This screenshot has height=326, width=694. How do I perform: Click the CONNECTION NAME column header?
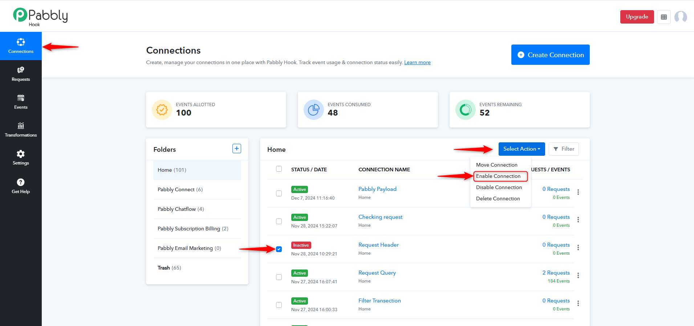point(384,170)
